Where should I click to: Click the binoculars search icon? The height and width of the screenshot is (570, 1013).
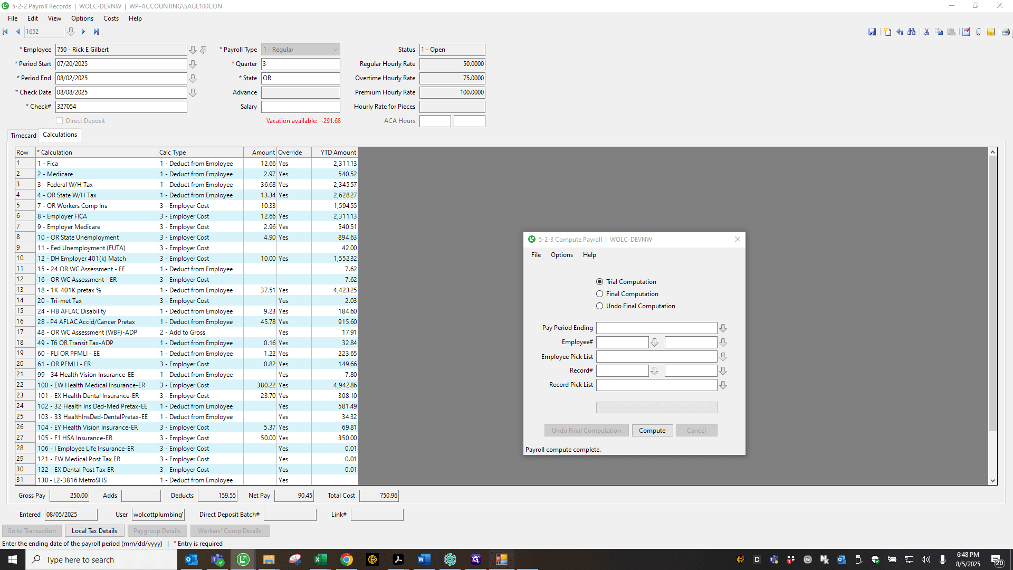(912, 32)
